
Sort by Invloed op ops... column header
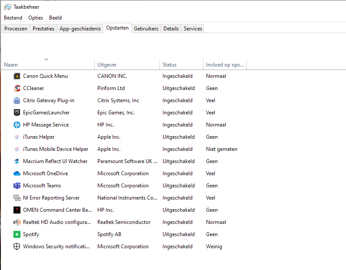pos(225,64)
